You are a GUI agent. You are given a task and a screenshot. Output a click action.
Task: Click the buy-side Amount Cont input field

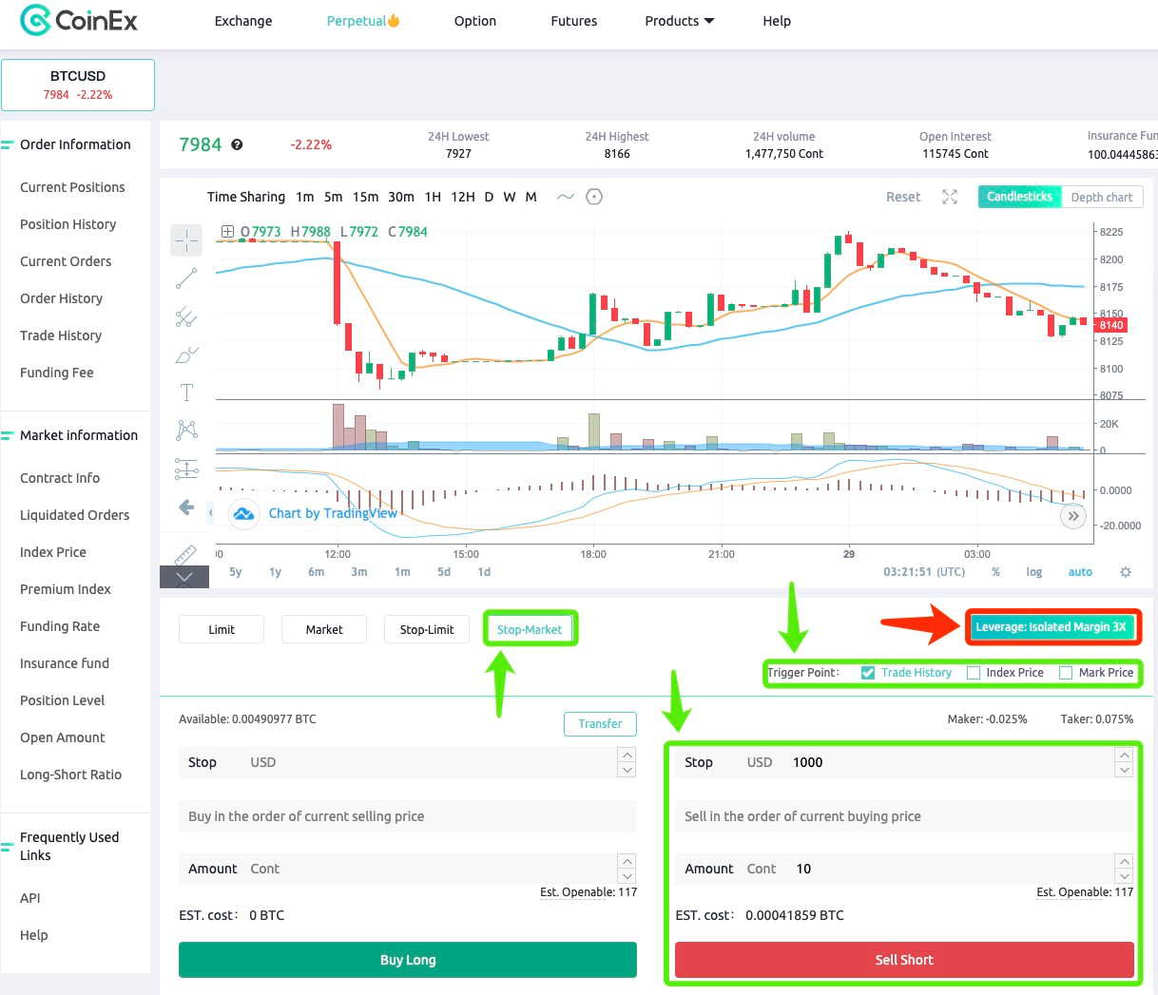408,869
